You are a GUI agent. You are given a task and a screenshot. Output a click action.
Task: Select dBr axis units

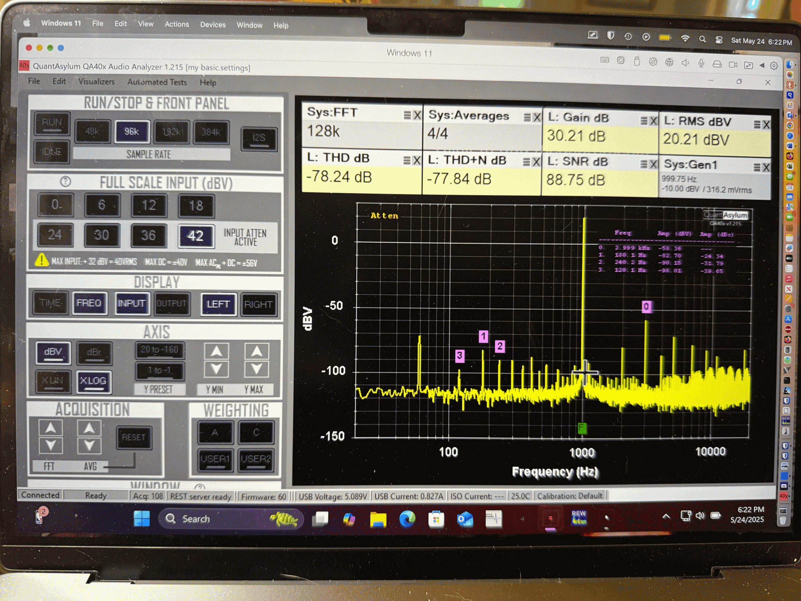point(94,353)
